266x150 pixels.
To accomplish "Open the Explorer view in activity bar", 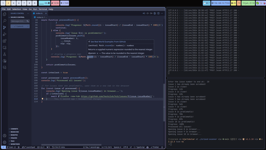I will (4, 14).
